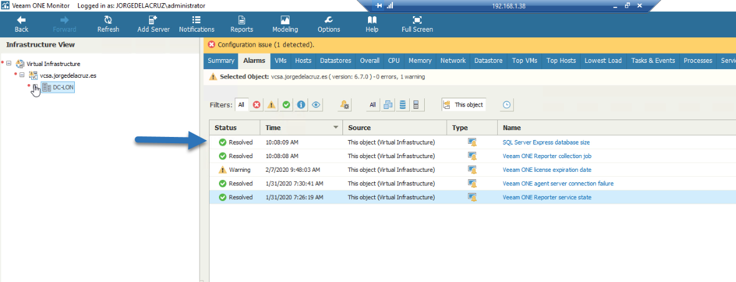Expand the DC-LON datacenter node
Screen dimensions: 736x282
coord(35,87)
